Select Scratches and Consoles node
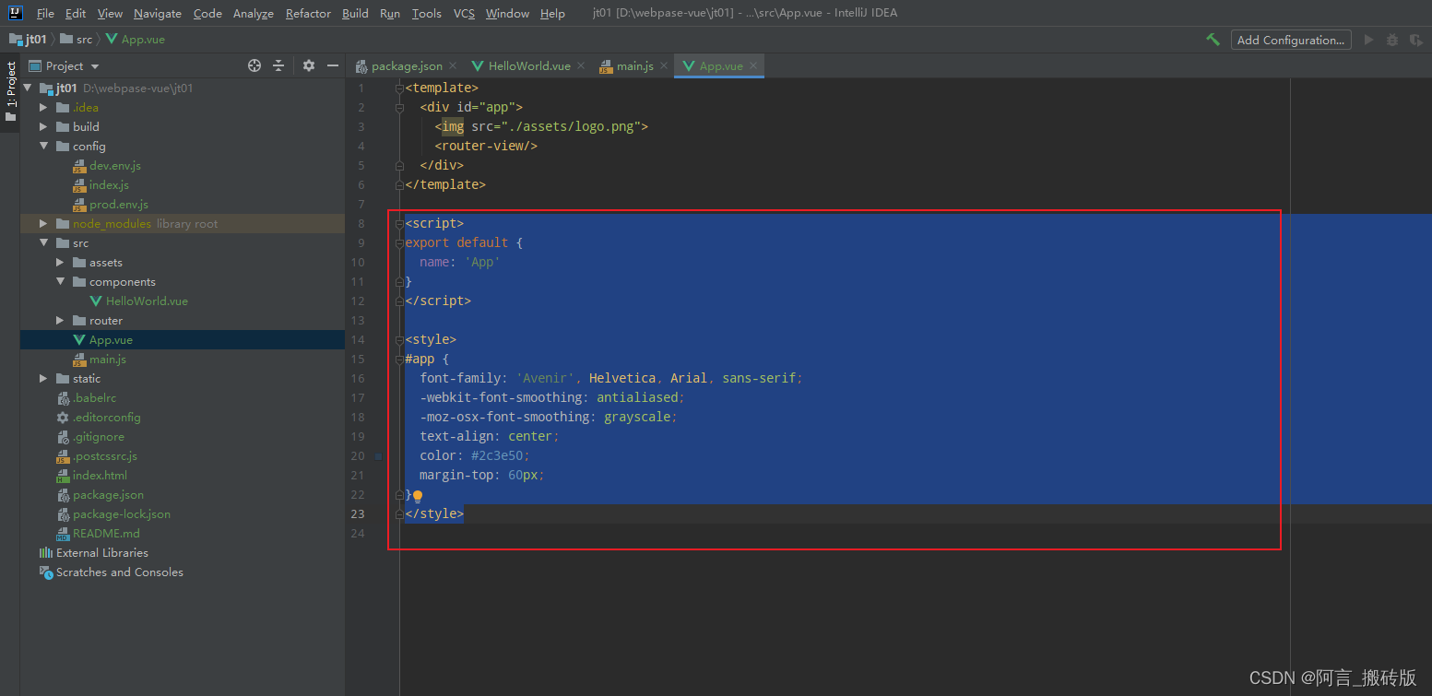 119,572
